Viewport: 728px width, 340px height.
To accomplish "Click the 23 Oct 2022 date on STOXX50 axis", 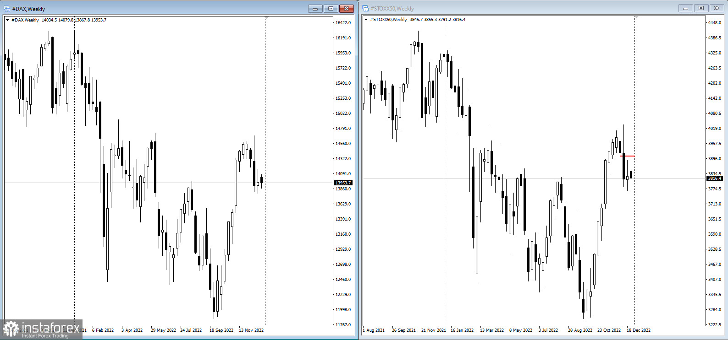I will tap(609, 330).
